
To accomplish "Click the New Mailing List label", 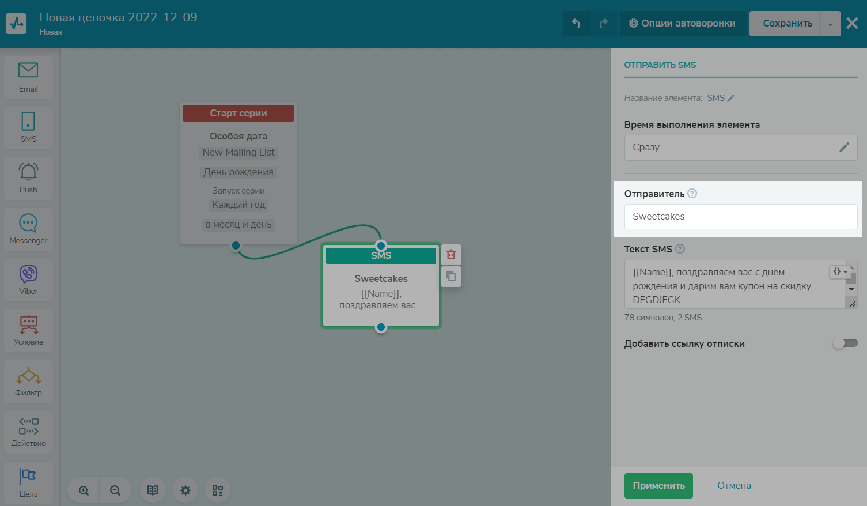I will (238, 153).
